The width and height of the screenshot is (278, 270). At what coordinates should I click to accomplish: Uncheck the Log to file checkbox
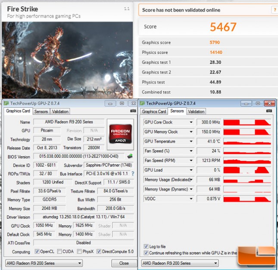click(146, 246)
